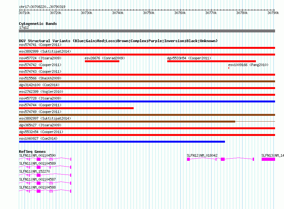
Task: Click the nsv574741 (Cooper2011) variant label
Action: pos(40,45)
